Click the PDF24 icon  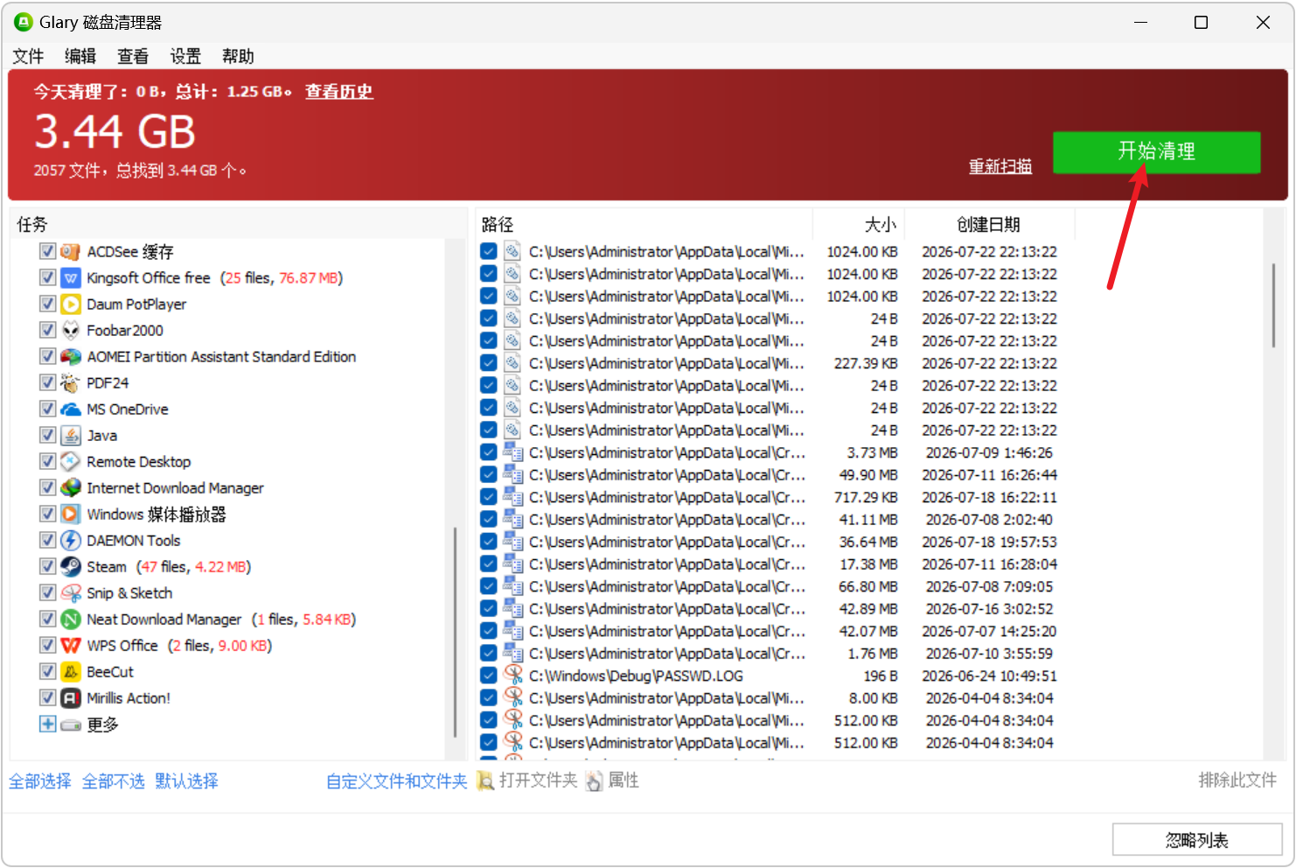71,383
